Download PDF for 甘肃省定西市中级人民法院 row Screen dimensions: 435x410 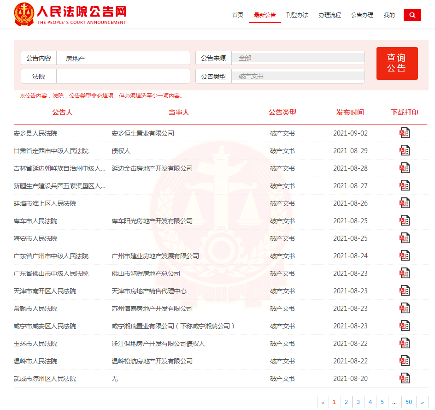pyautogui.click(x=404, y=151)
